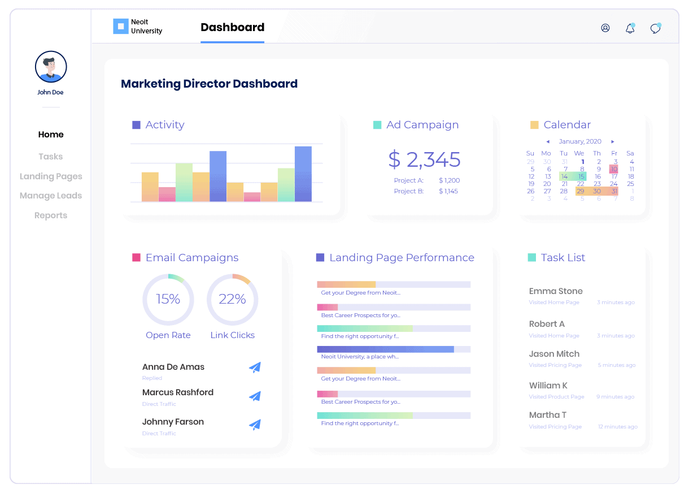Image resolution: width=689 pixels, height=493 pixels.
Task: Open the notifications bell icon
Action: pyautogui.click(x=630, y=28)
